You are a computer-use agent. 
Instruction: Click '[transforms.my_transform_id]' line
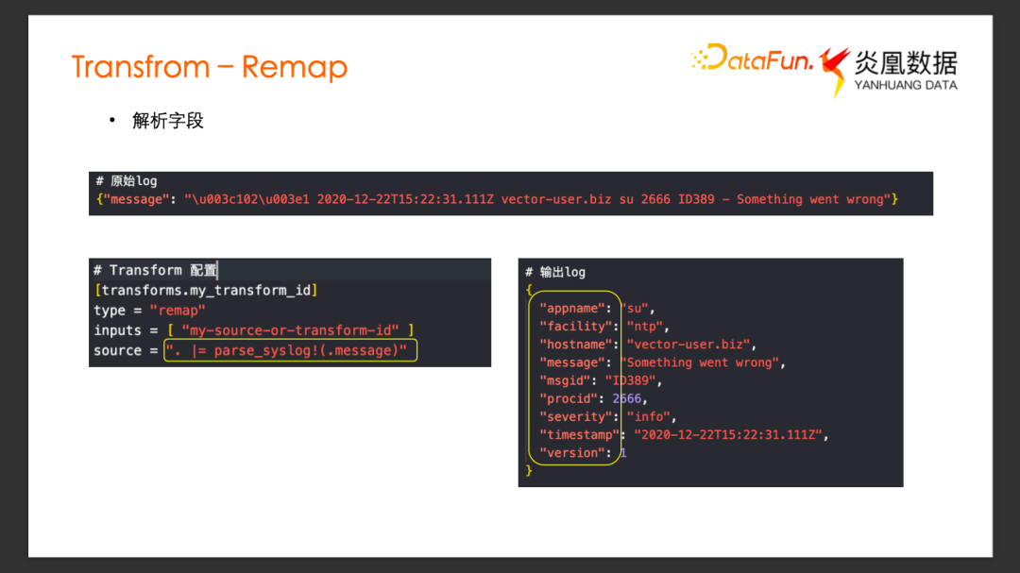click(206, 290)
